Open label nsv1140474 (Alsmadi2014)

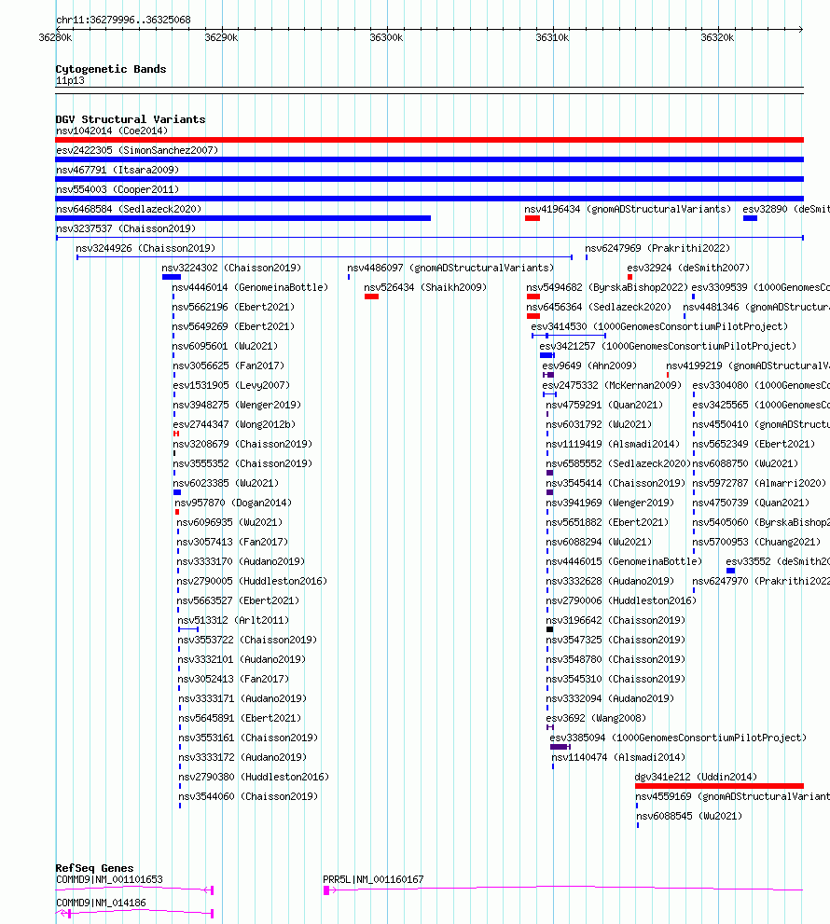point(618,757)
